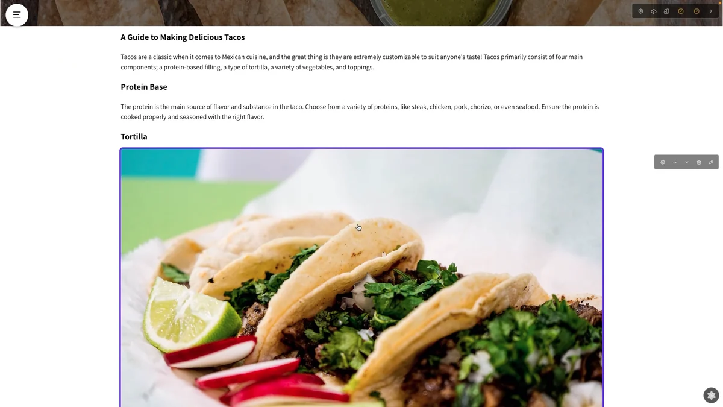Open the hamburger menu button

point(17,14)
